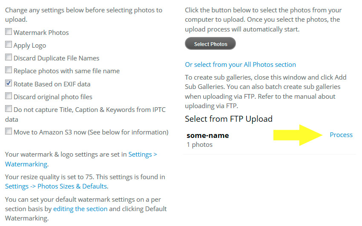
Task: Enable the Watermark Photos checkbox
Action: 9,31
